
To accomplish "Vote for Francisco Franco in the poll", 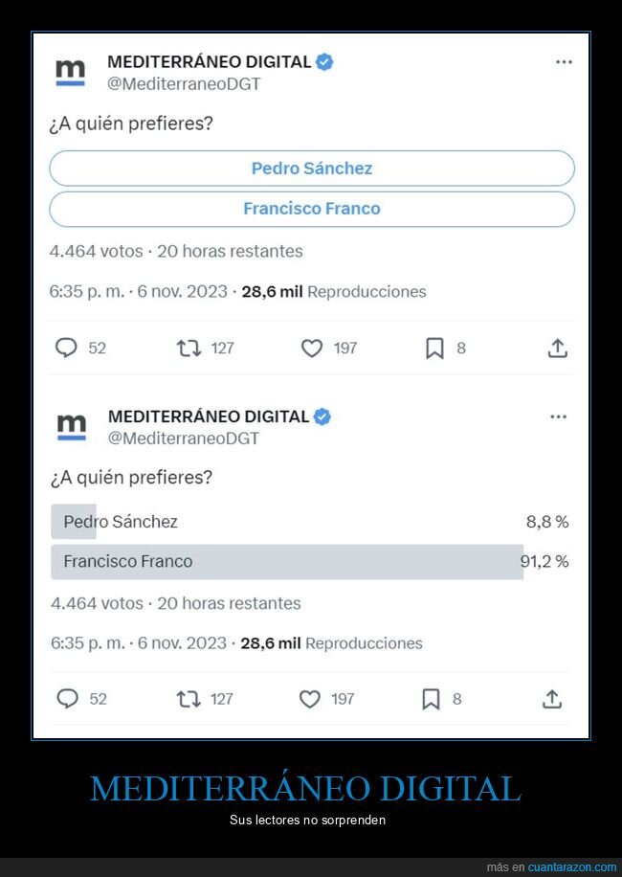I will [x=311, y=208].
